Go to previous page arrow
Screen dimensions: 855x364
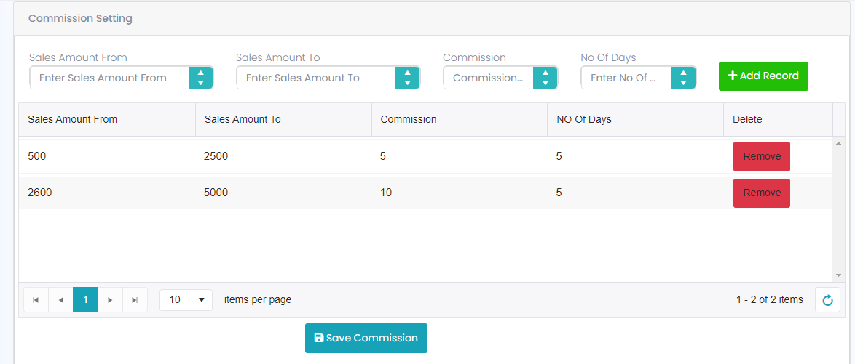click(60, 300)
